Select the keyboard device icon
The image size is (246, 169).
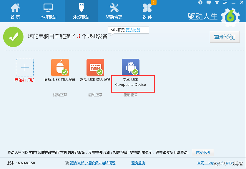click(x=95, y=68)
